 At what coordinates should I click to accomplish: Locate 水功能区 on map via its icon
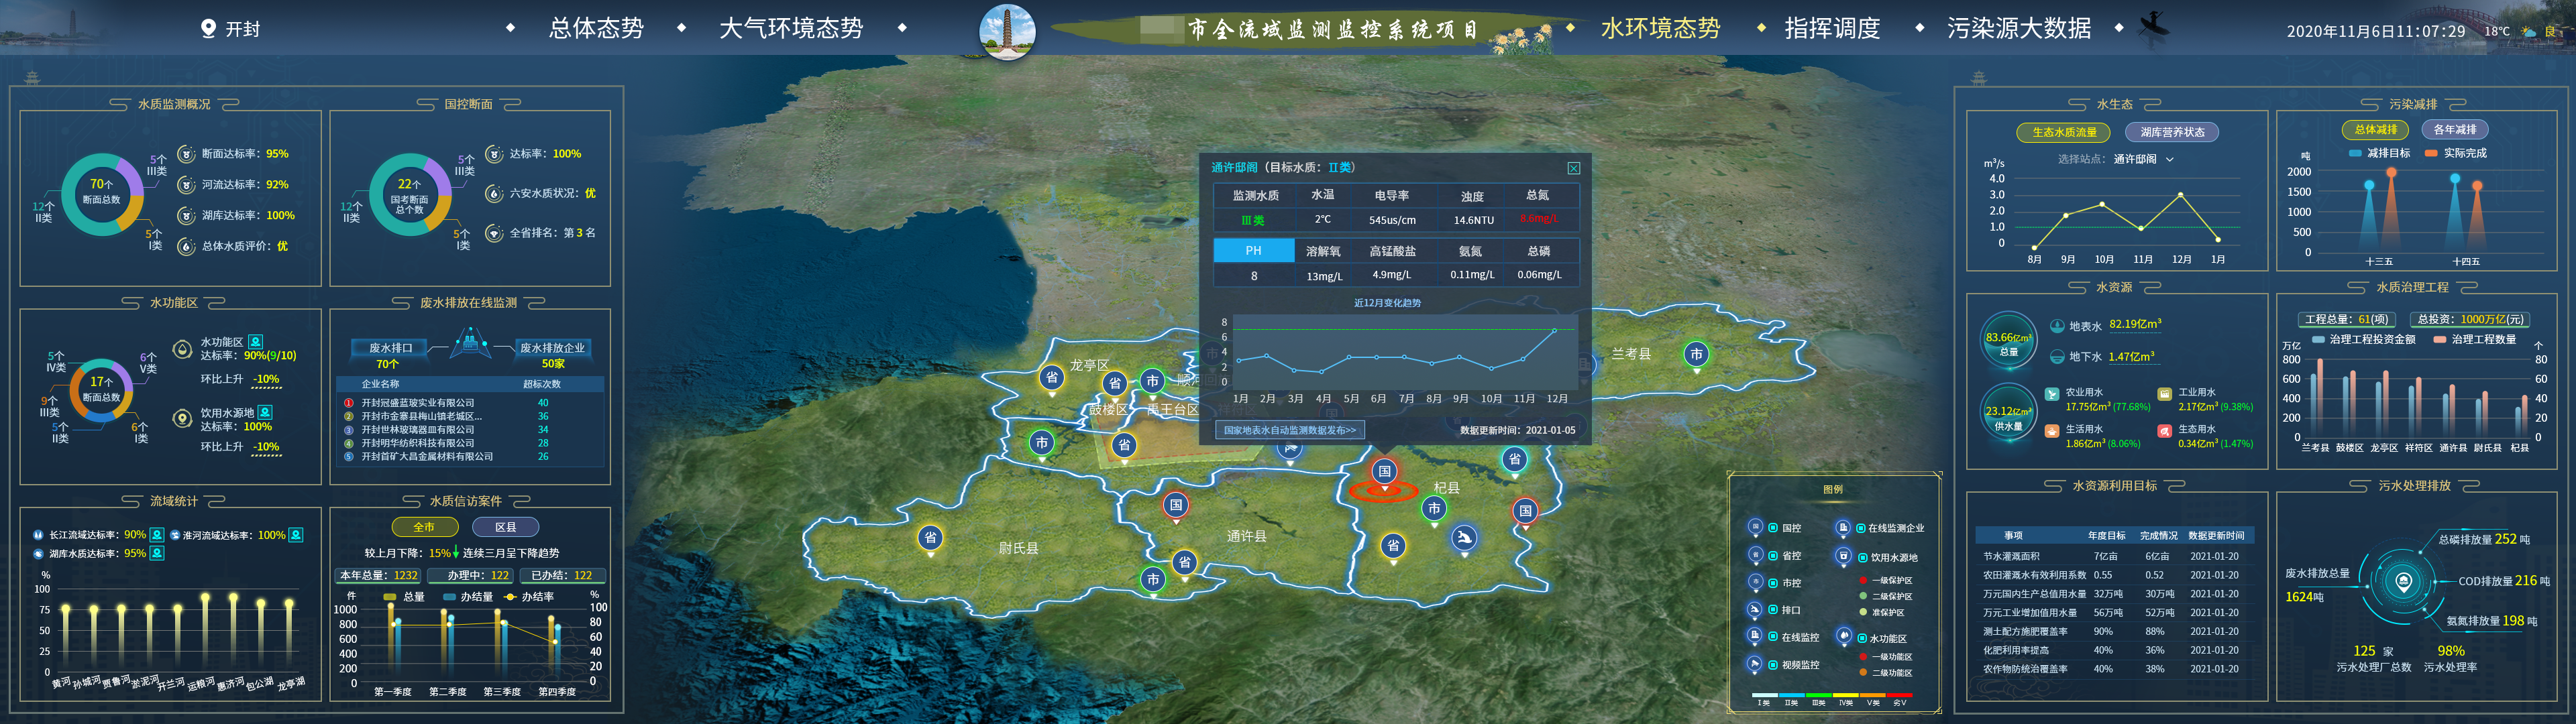(256, 342)
